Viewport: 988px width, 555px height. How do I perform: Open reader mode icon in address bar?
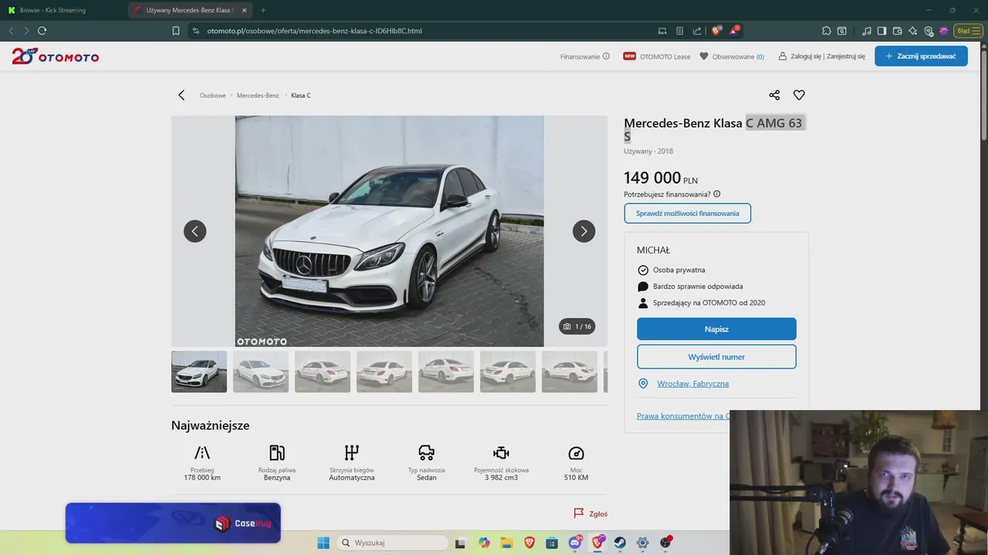(x=679, y=31)
